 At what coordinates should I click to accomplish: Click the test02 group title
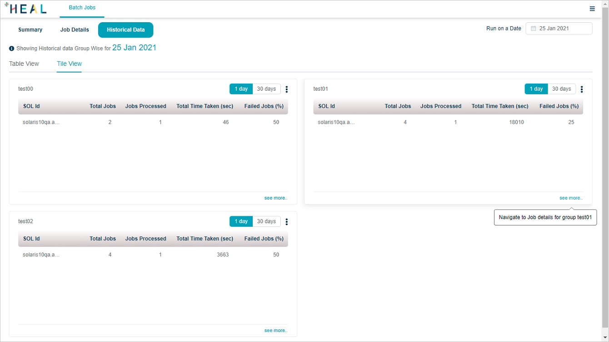[x=25, y=222]
